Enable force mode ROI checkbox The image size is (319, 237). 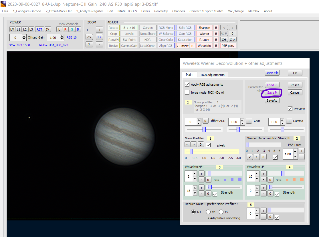coord(187,93)
